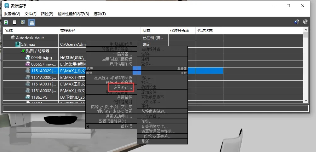Sort by the 状态 column header
The image size is (316, 152).
pos(155,31)
